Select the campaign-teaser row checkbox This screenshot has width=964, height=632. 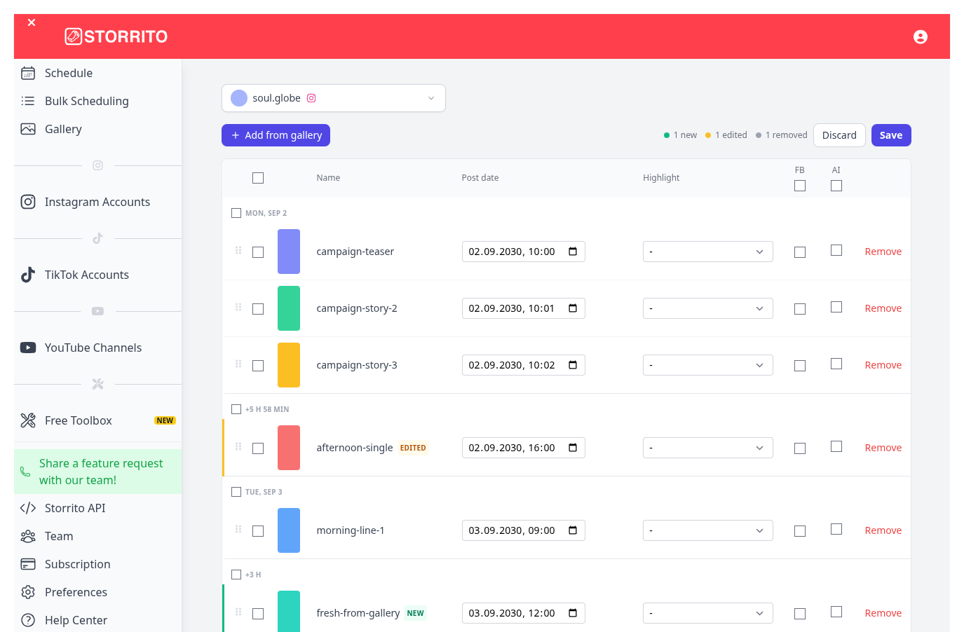[x=258, y=252]
